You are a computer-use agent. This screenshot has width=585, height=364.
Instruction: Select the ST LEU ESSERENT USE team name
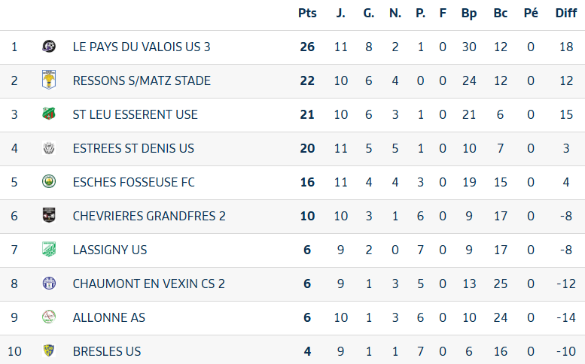(x=136, y=114)
